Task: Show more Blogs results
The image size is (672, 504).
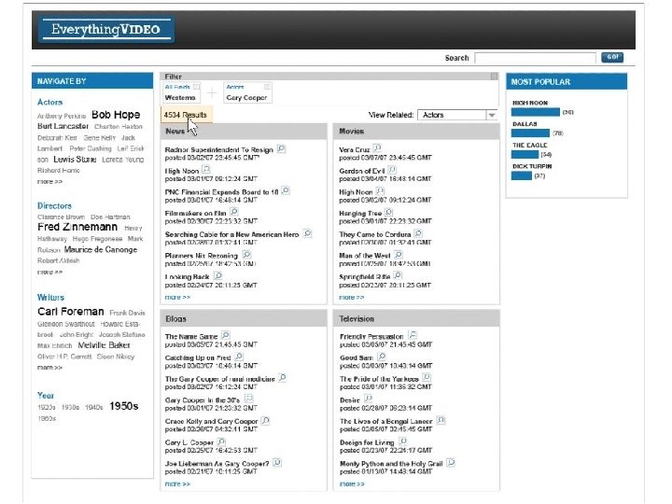Action: pyautogui.click(x=177, y=483)
